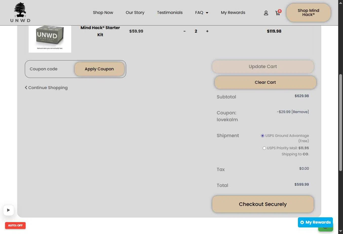
Task: Open the shopping cart icon
Action: pos(278,13)
